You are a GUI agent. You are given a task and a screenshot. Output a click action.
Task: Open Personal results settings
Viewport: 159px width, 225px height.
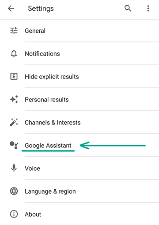pos(79,99)
